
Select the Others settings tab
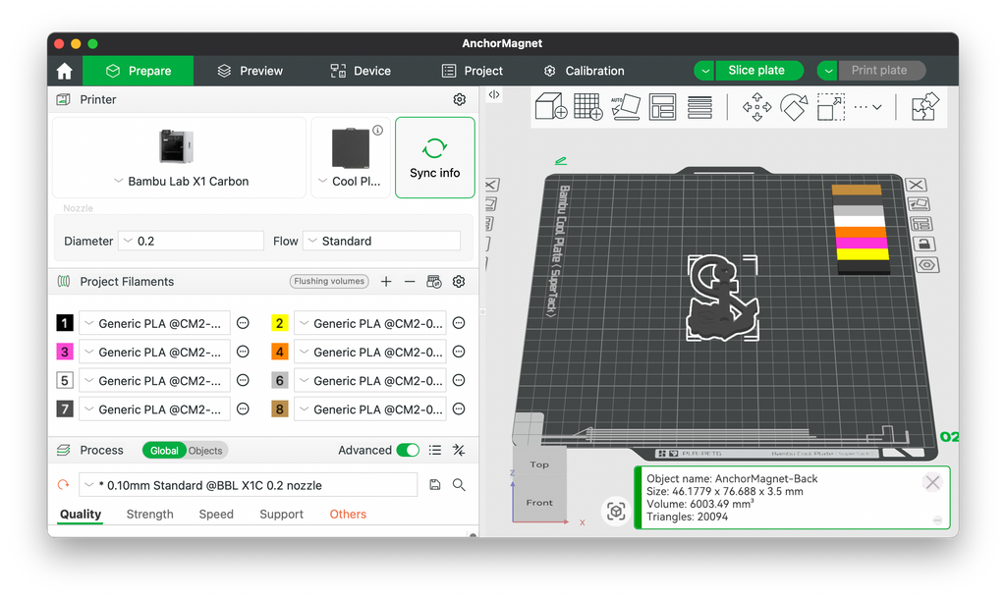click(x=348, y=515)
